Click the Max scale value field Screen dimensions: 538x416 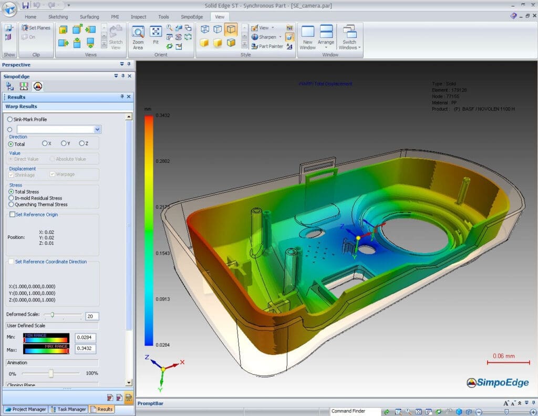coord(85,349)
